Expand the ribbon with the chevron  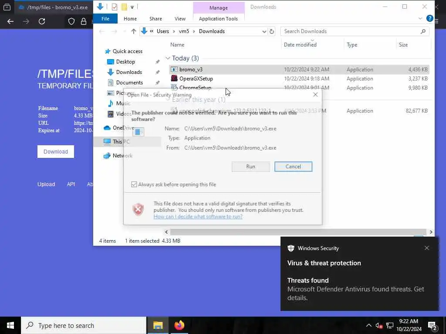click(420, 18)
